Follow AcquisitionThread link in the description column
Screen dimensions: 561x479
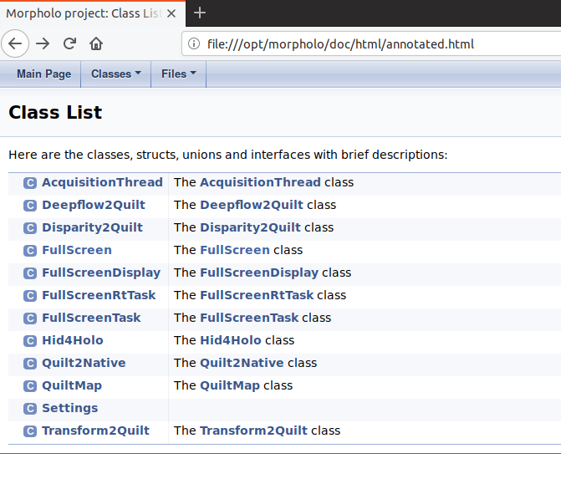261,182
